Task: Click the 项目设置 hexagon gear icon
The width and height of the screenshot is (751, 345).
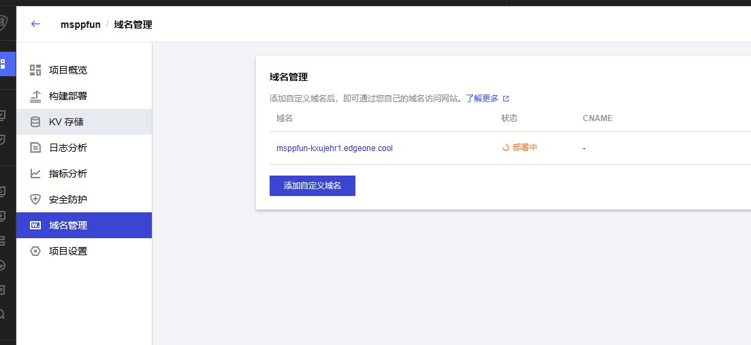Action: (35, 250)
